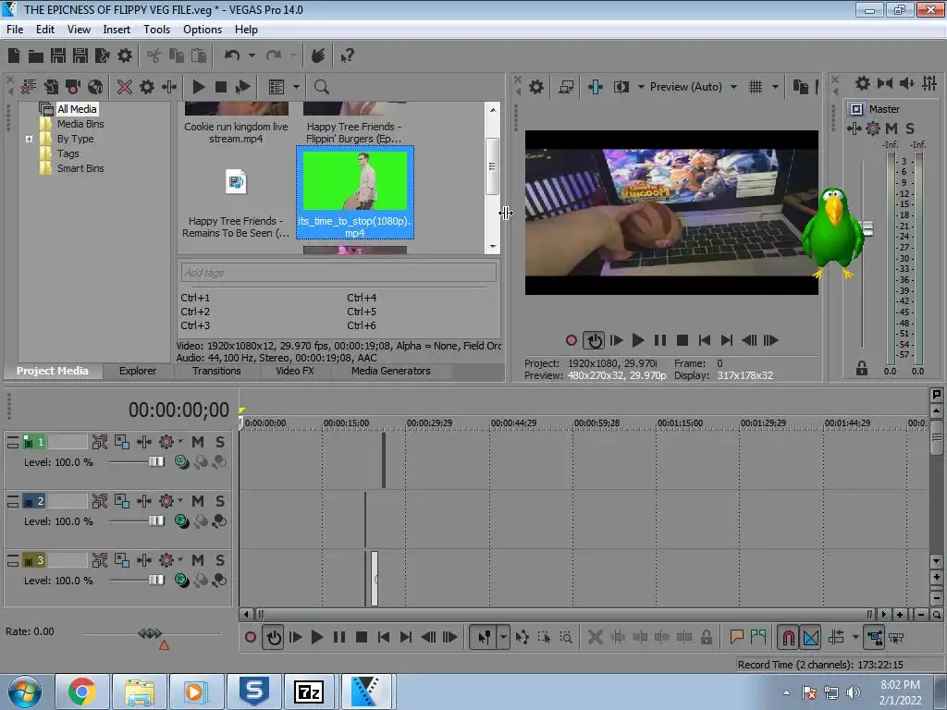Solo track 1 with S button
Screen dimensions: 947x710
point(220,442)
